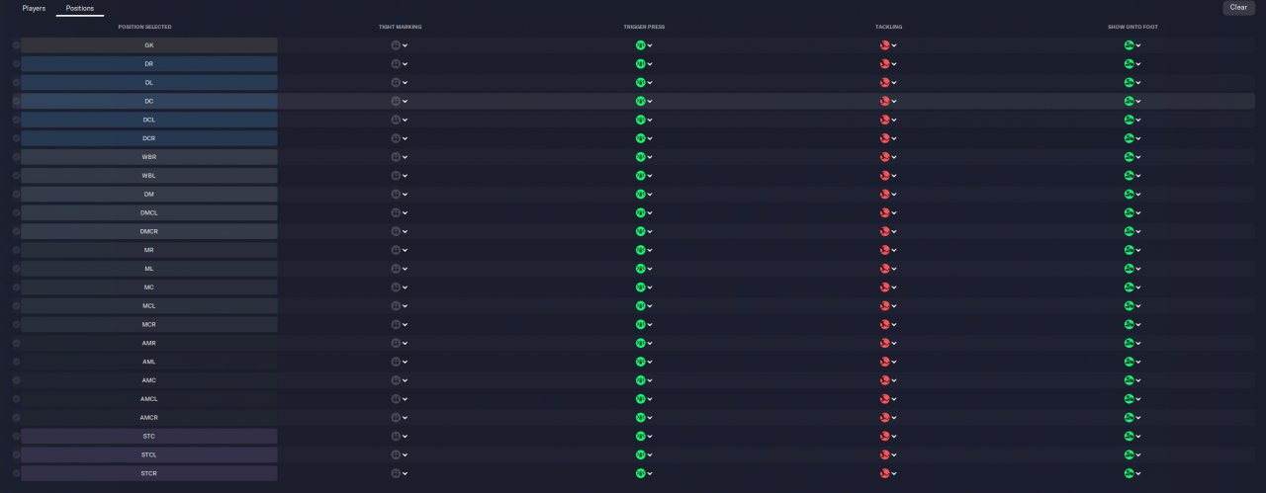This screenshot has width=1266, height=493.
Task: Click the GK row tight marking icon
Action: click(397, 45)
